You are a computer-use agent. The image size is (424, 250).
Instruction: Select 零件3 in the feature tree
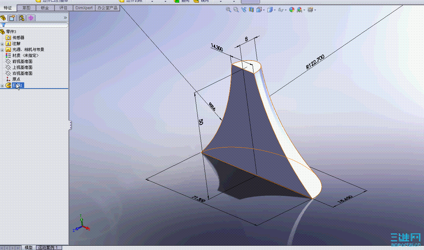pyautogui.click(x=11, y=32)
